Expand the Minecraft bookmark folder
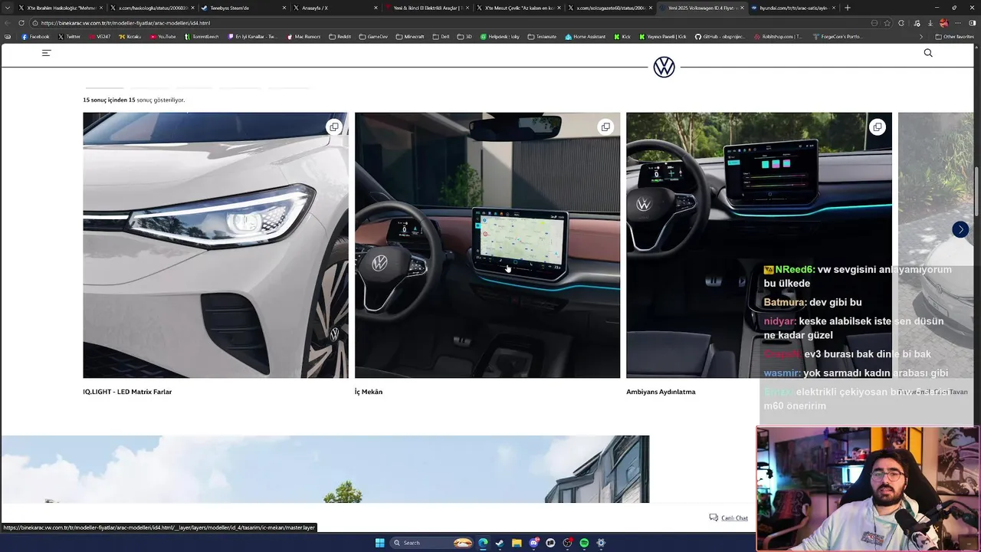This screenshot has height=552, width=981. tap(411, 36)
